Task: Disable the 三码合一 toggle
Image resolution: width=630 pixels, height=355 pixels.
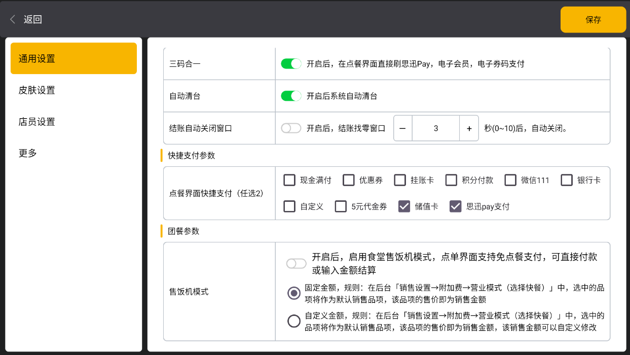Action: 291,64
